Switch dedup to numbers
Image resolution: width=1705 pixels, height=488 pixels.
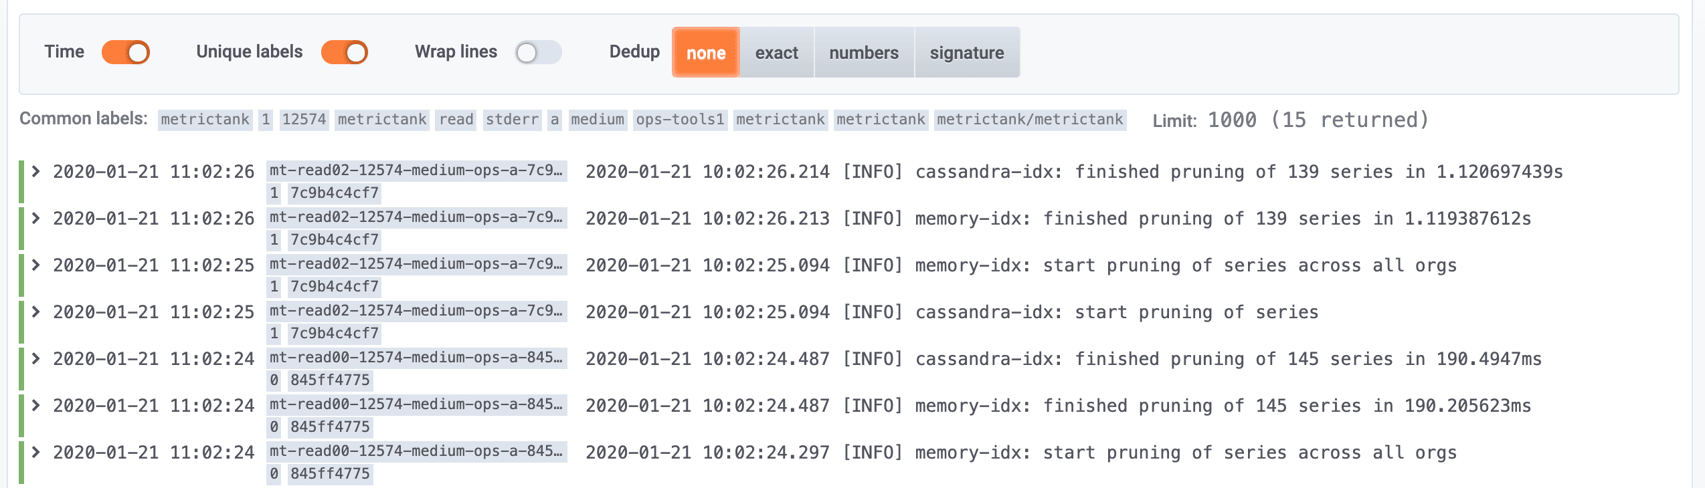pyautogui.click(x=863, y=53)
